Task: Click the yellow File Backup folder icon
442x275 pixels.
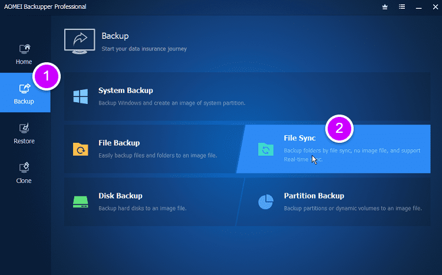Action: 81,149
